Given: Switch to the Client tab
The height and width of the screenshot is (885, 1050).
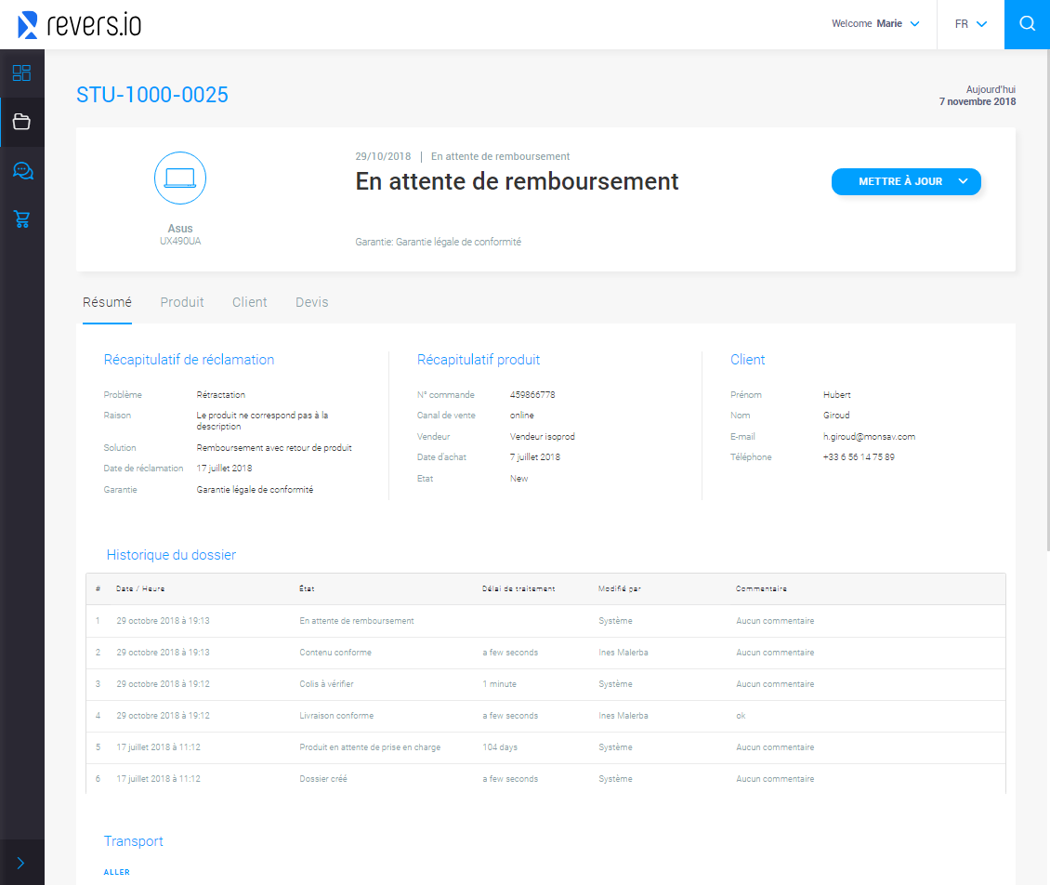Looking at the screenshot, I should click(x=249, y=302).
